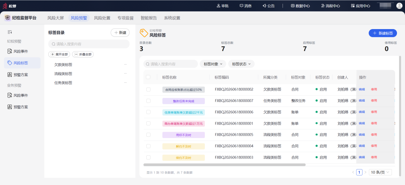Edit the tag FXBQ20260618000002

362,89
